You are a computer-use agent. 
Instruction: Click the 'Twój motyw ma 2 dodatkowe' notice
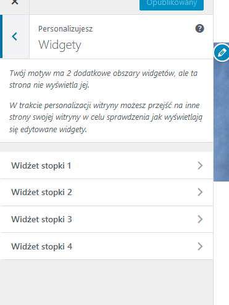103,79
